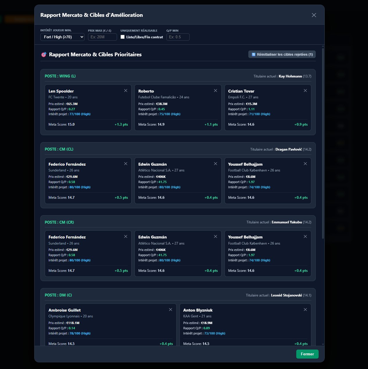Image resolution: width=368 pixels, height=369 pixels.
Task: Click the €118.1M estimated price
Action: pos(73,323)
